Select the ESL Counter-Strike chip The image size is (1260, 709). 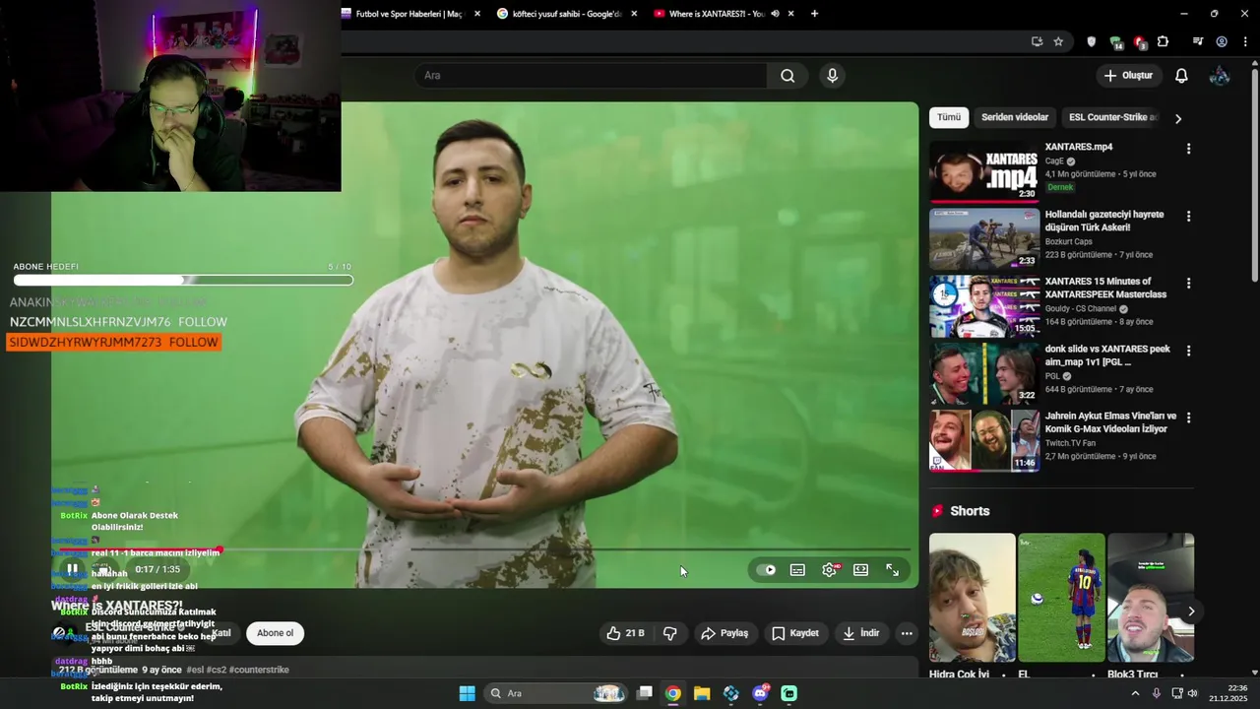(1113, 117)
